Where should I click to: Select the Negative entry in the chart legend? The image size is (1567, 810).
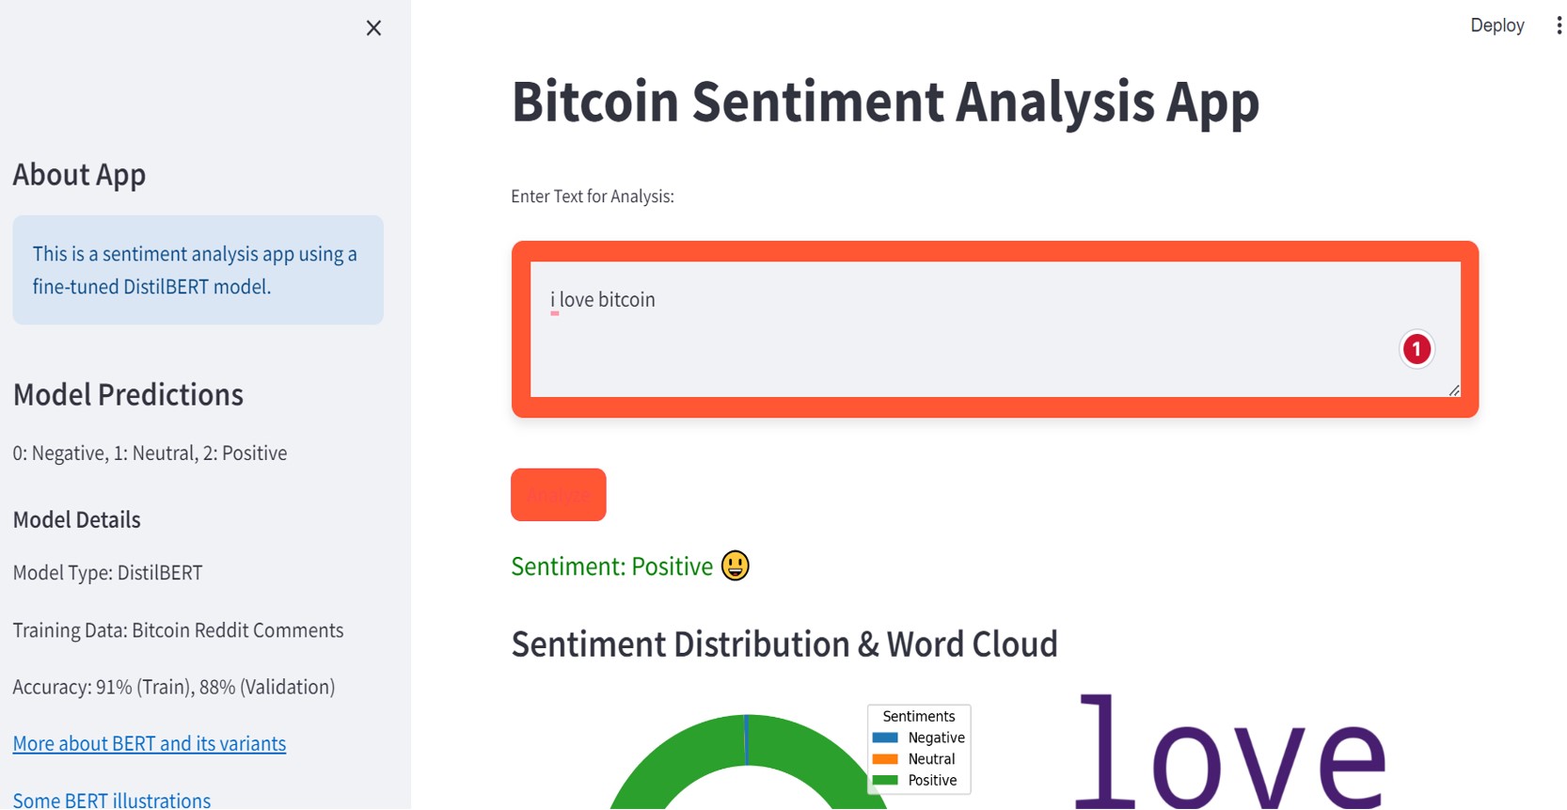[936, 737]
